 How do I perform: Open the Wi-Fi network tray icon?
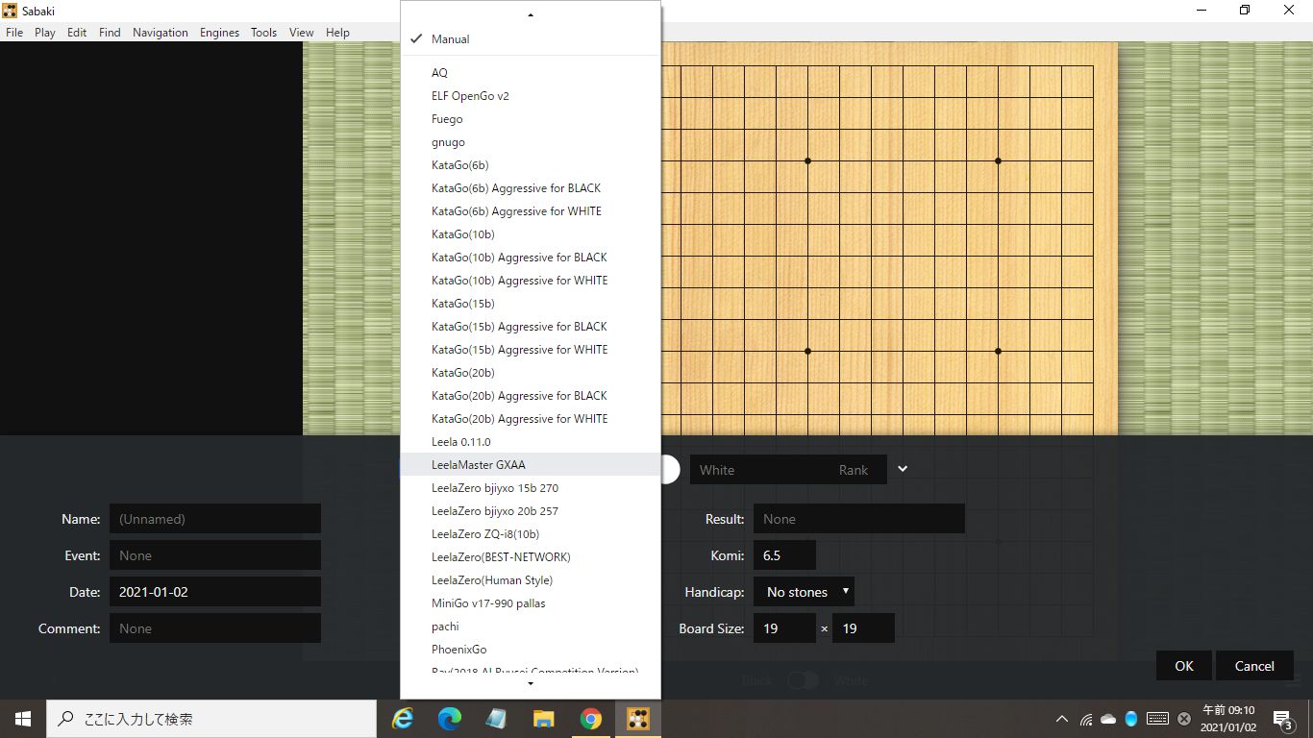pos(1086,719)
